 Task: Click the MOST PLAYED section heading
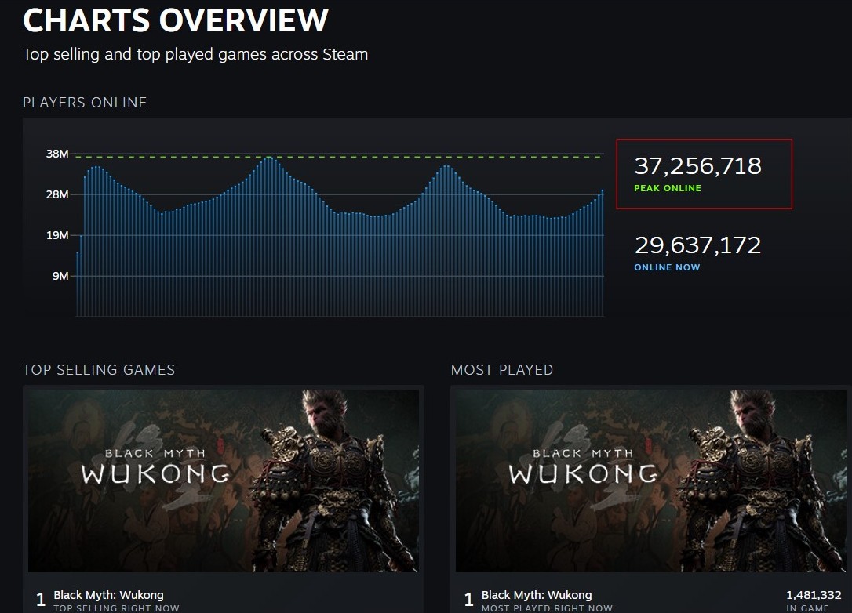pos(502,370)
